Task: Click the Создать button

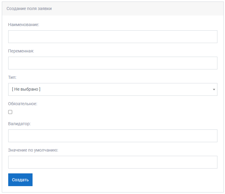Action: 20,180
